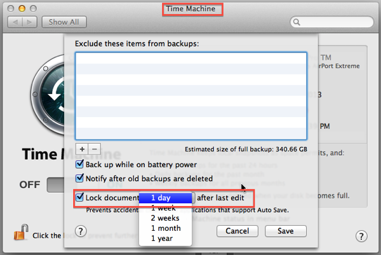Toggle Back up while on battery power
The image size is (381, 255).
click(x=79, y=164)
